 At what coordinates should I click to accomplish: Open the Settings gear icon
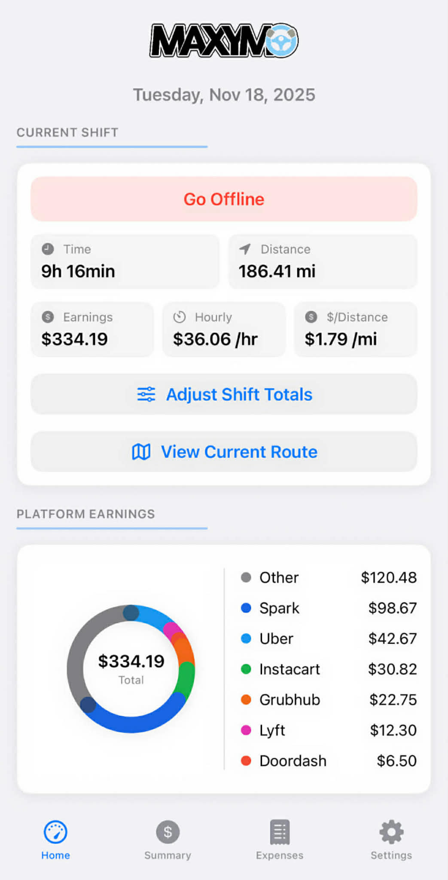[x=391, y=832]
